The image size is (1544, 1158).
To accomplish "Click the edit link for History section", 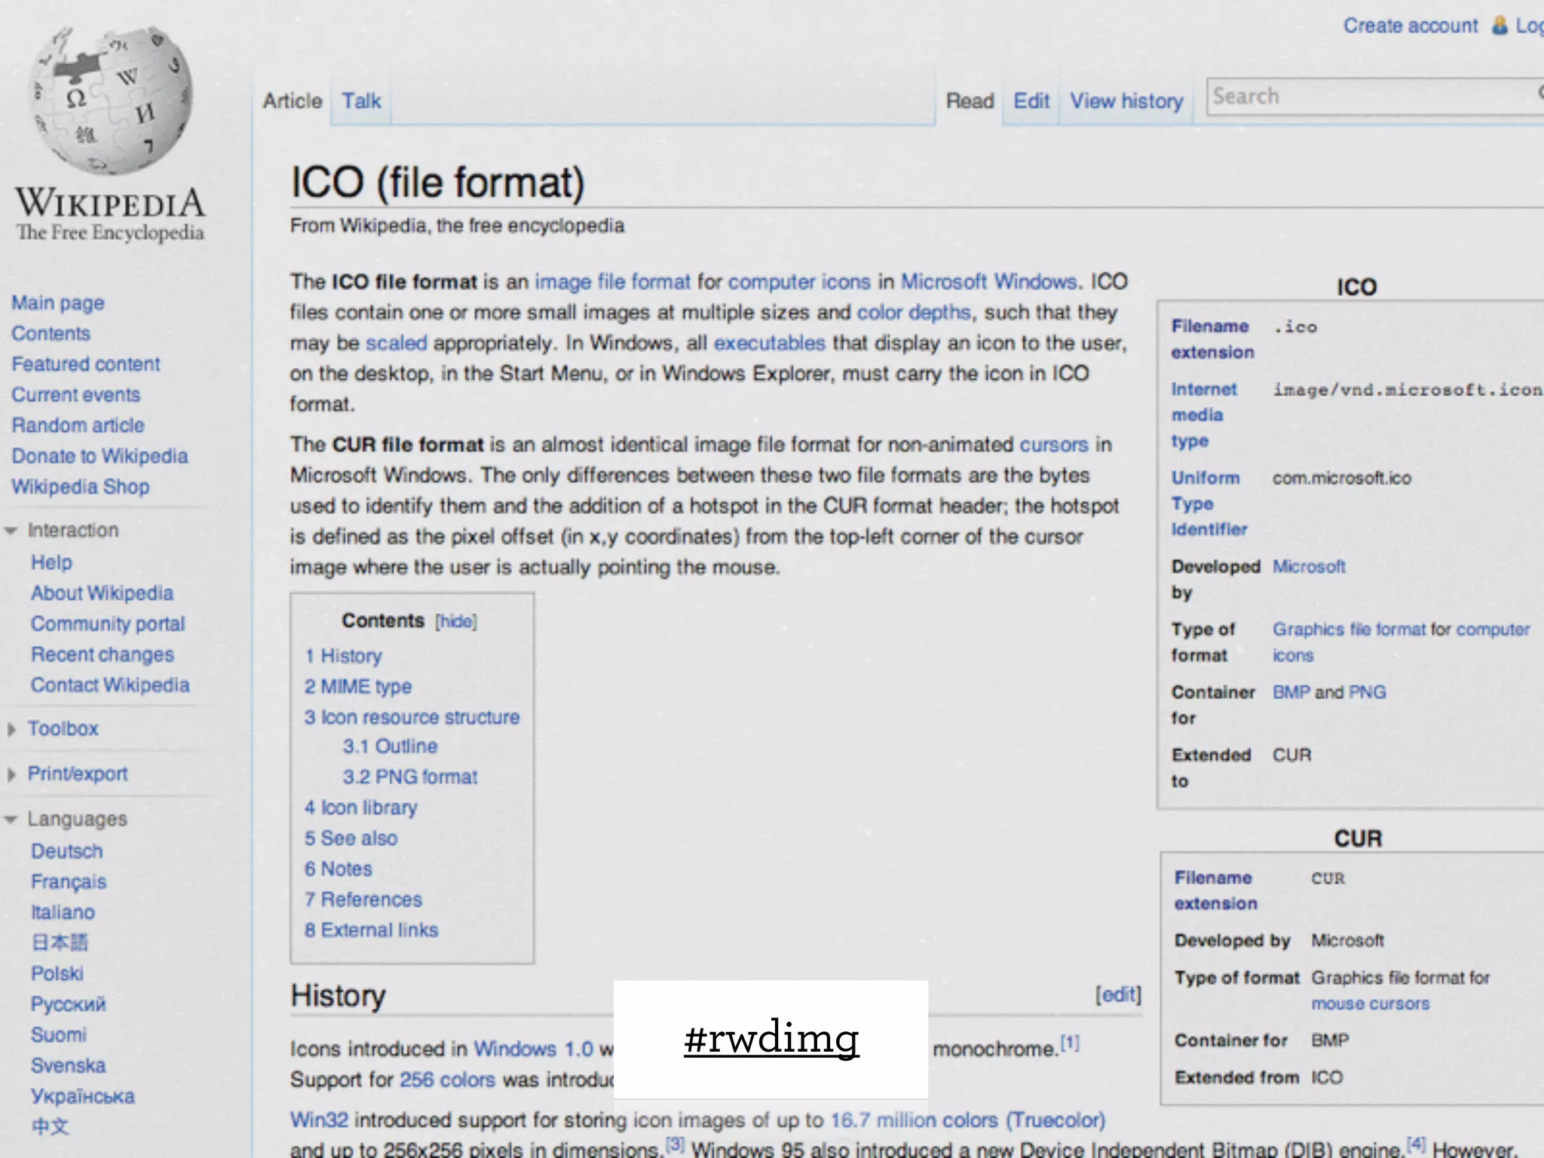I will point(1118,995).
